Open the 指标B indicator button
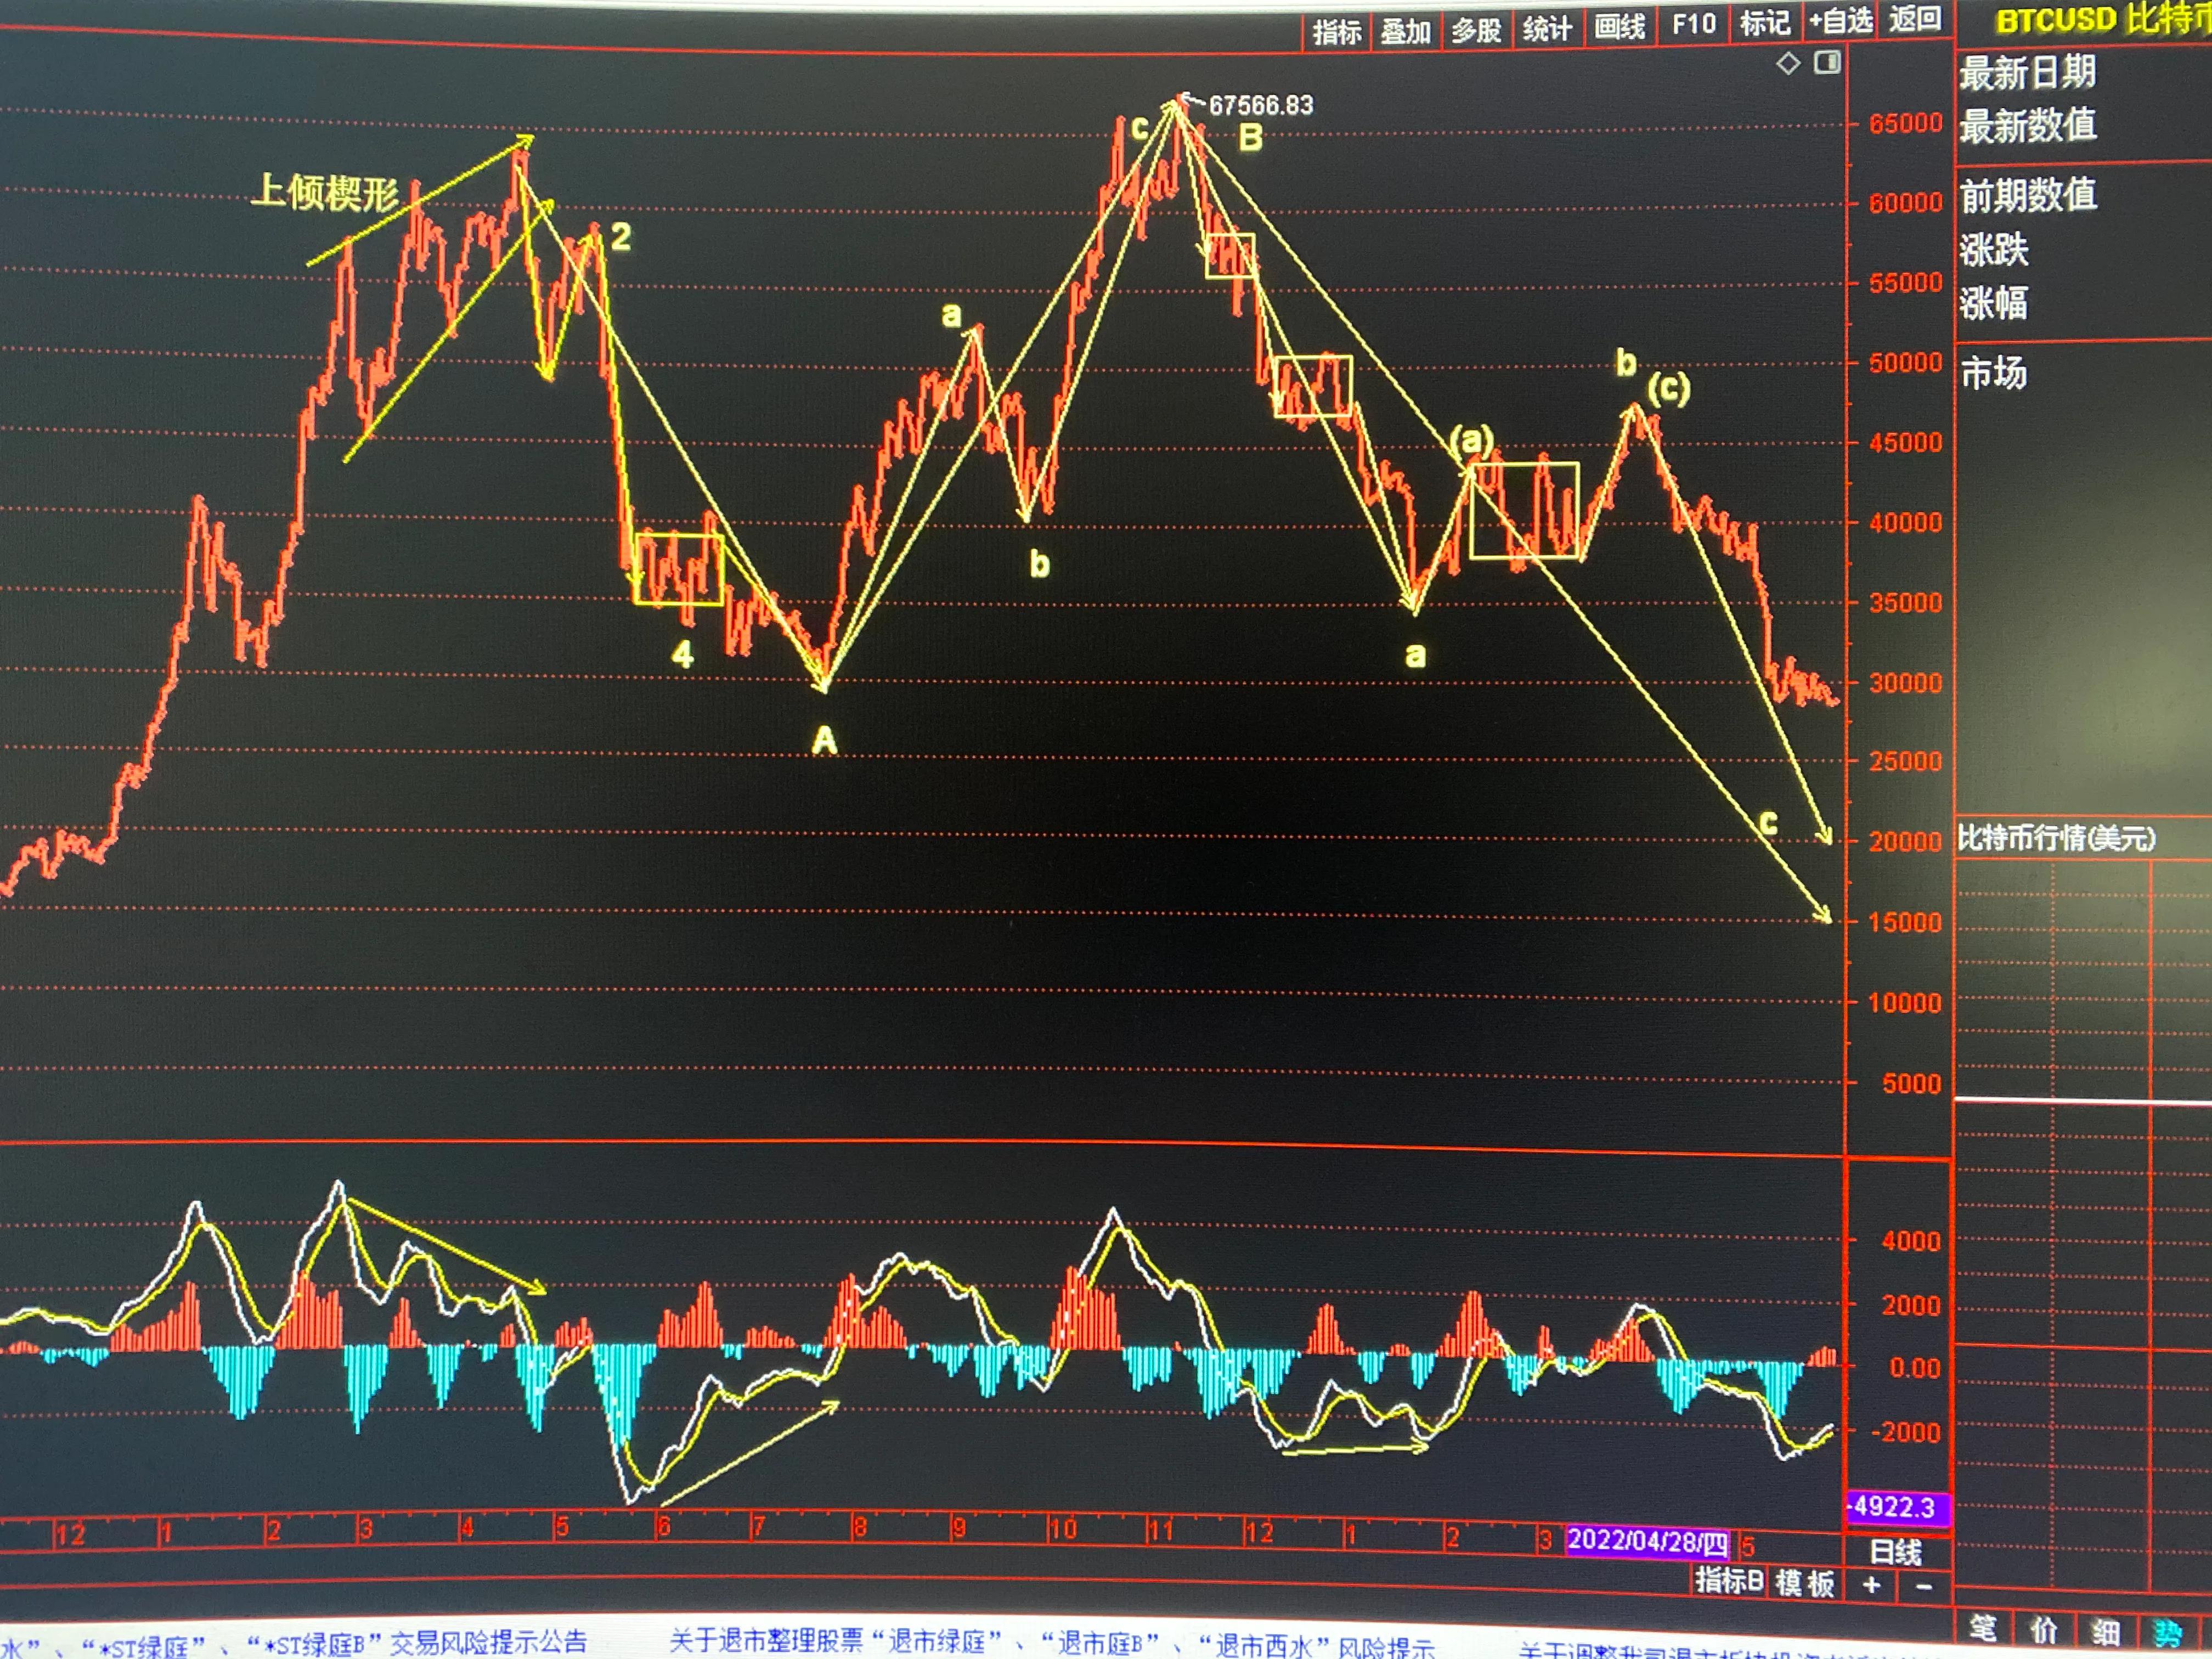This screenshot has height=1659, width=2212. pyautogui.click(x=1729, y=1580)
